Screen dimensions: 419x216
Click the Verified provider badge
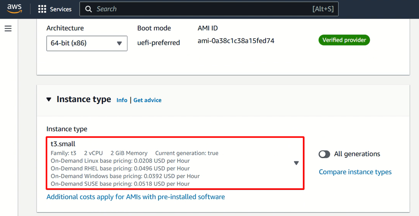[x=344, y=40]
